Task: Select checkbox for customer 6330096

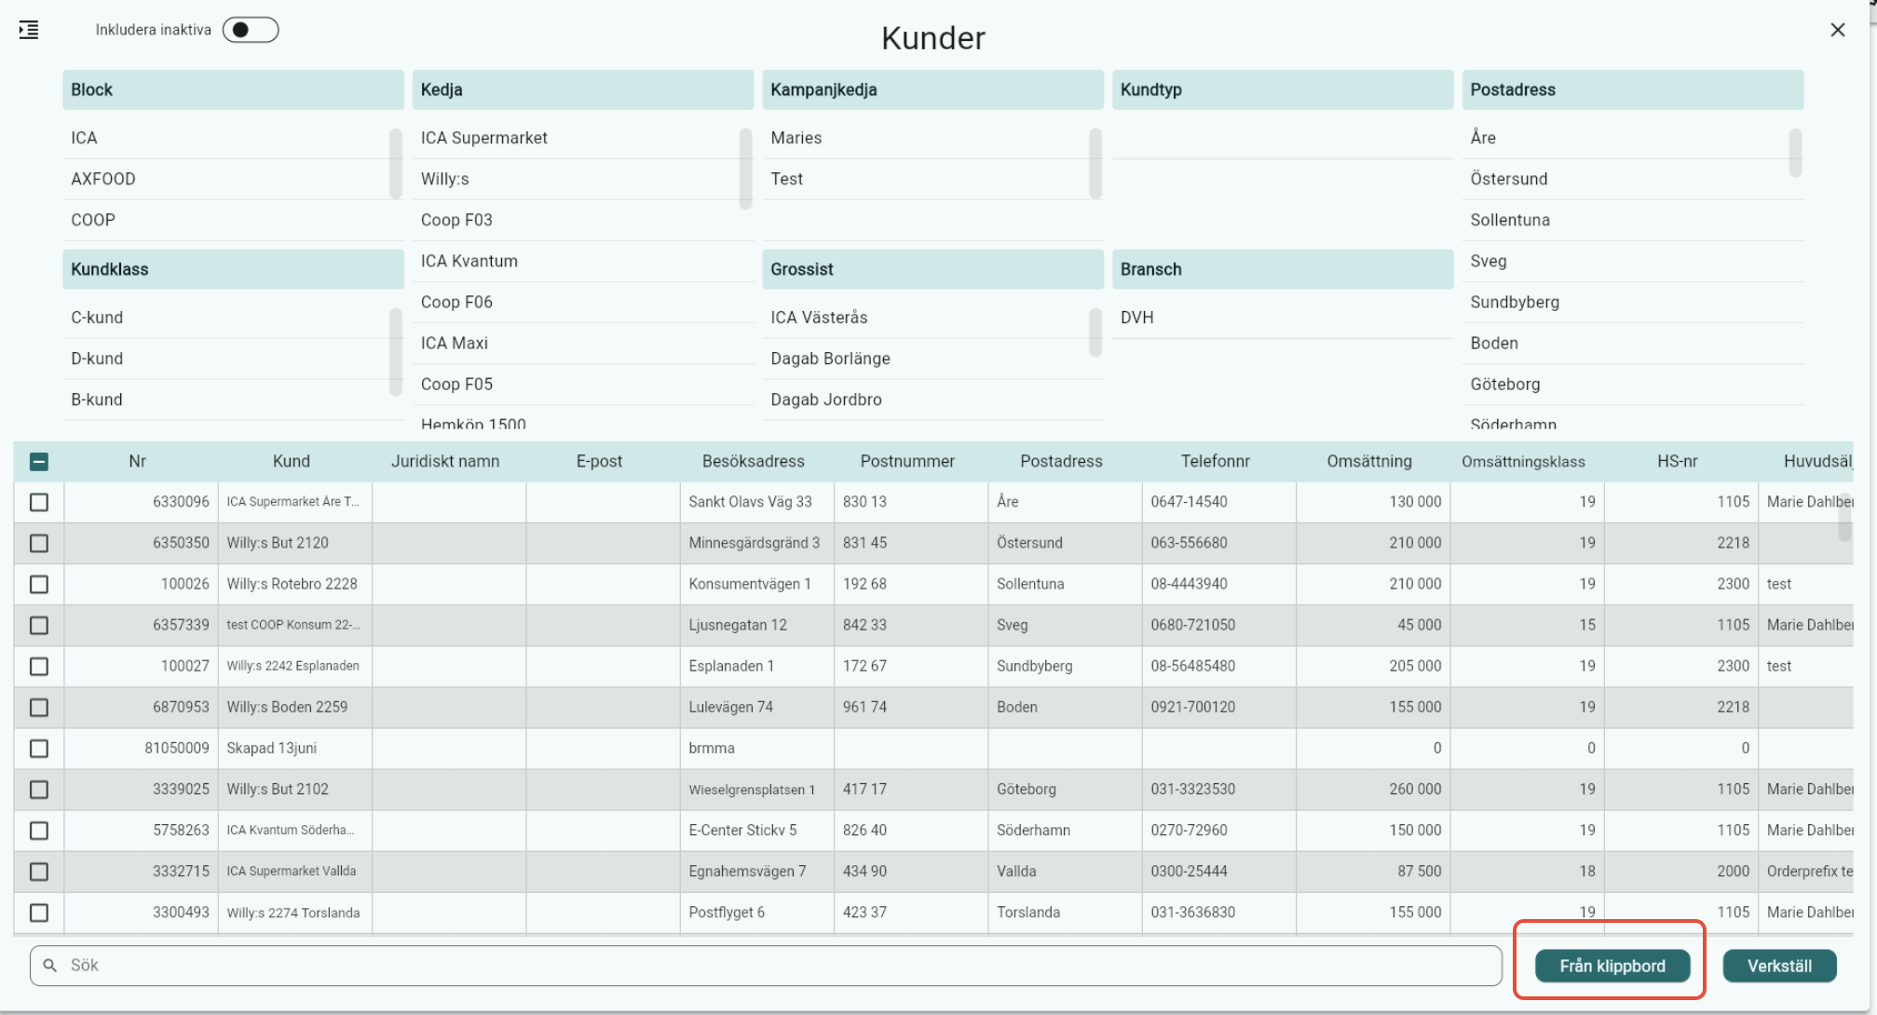Action: 39,502
